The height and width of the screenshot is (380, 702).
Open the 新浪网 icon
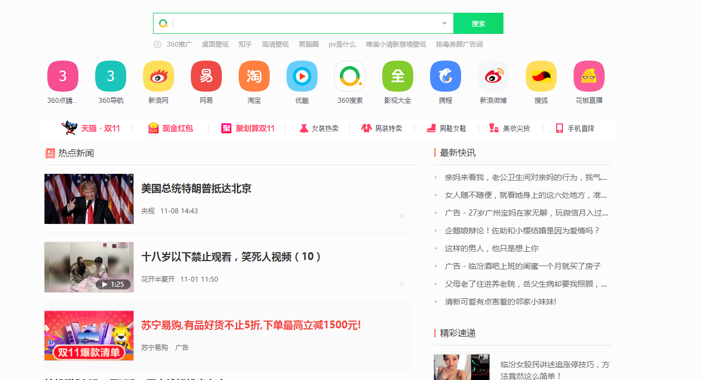tap(158, 76)
